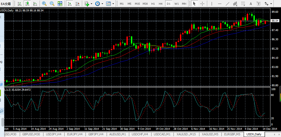
Task: Select the crosshair tool
Action: coord(202,4)
